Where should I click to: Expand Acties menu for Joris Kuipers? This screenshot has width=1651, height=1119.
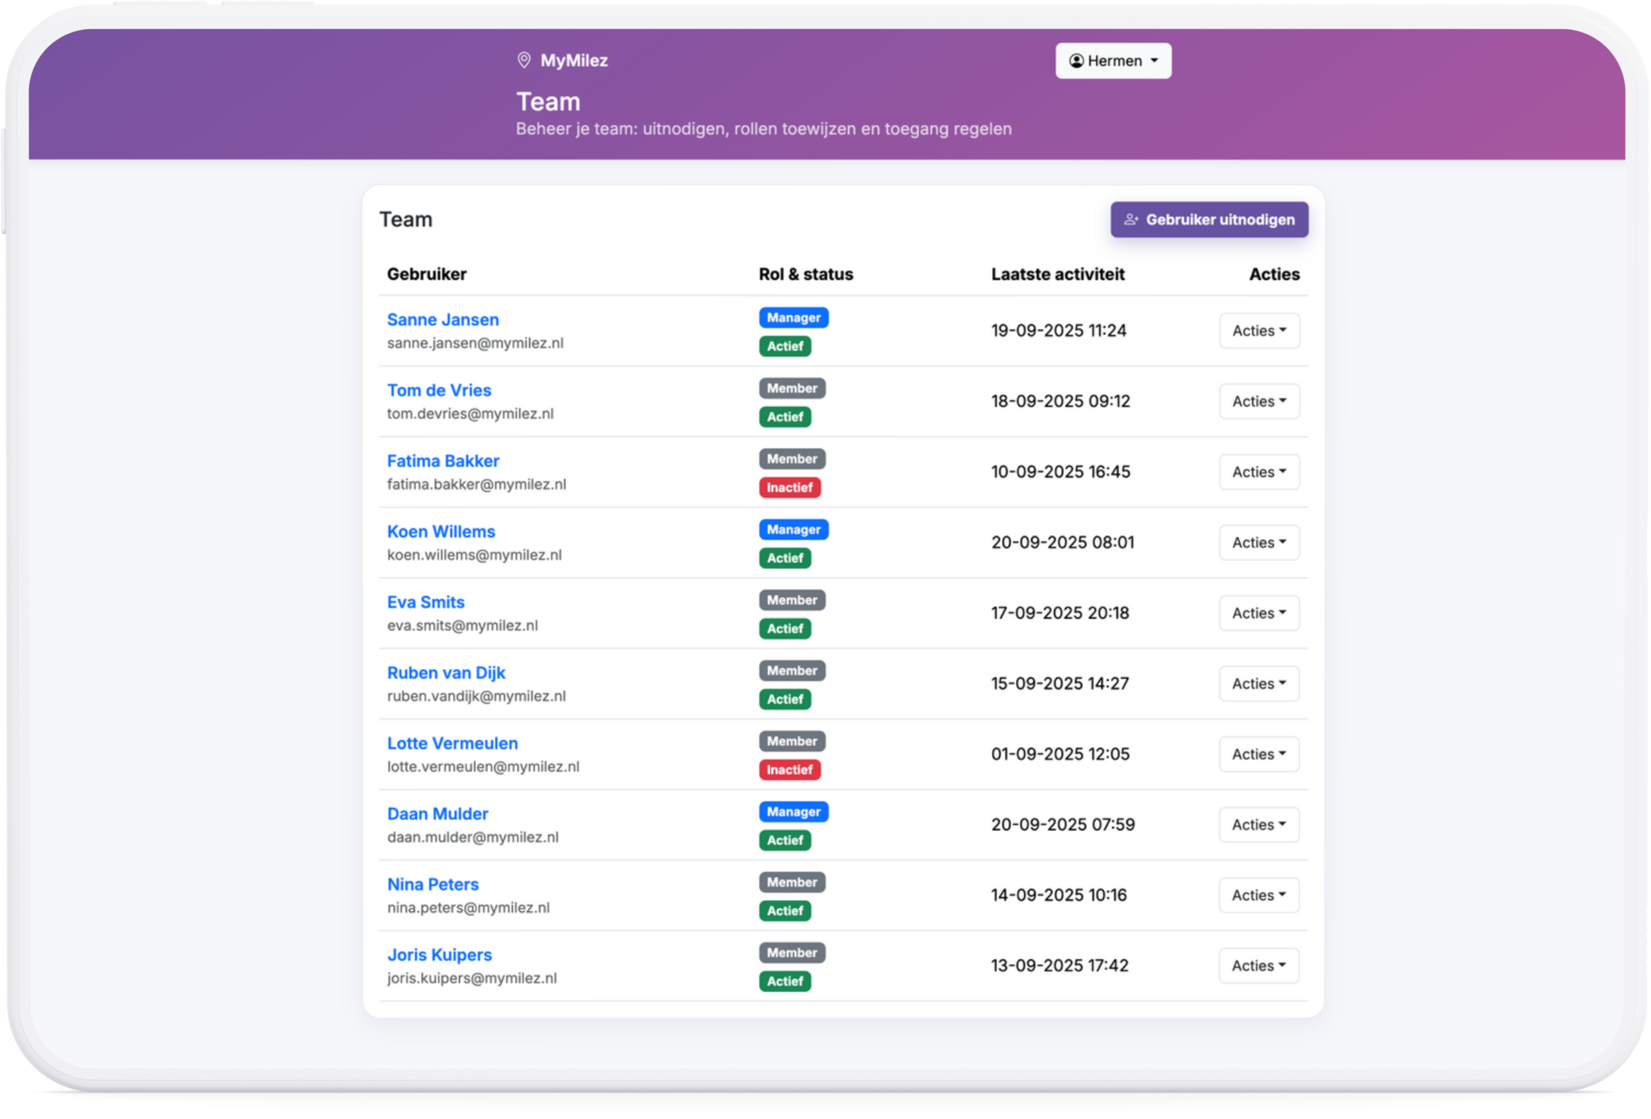[1259, 966]
